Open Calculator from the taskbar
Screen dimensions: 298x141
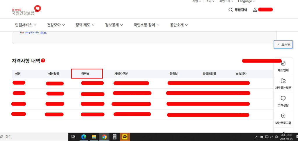tap(114, 137)
